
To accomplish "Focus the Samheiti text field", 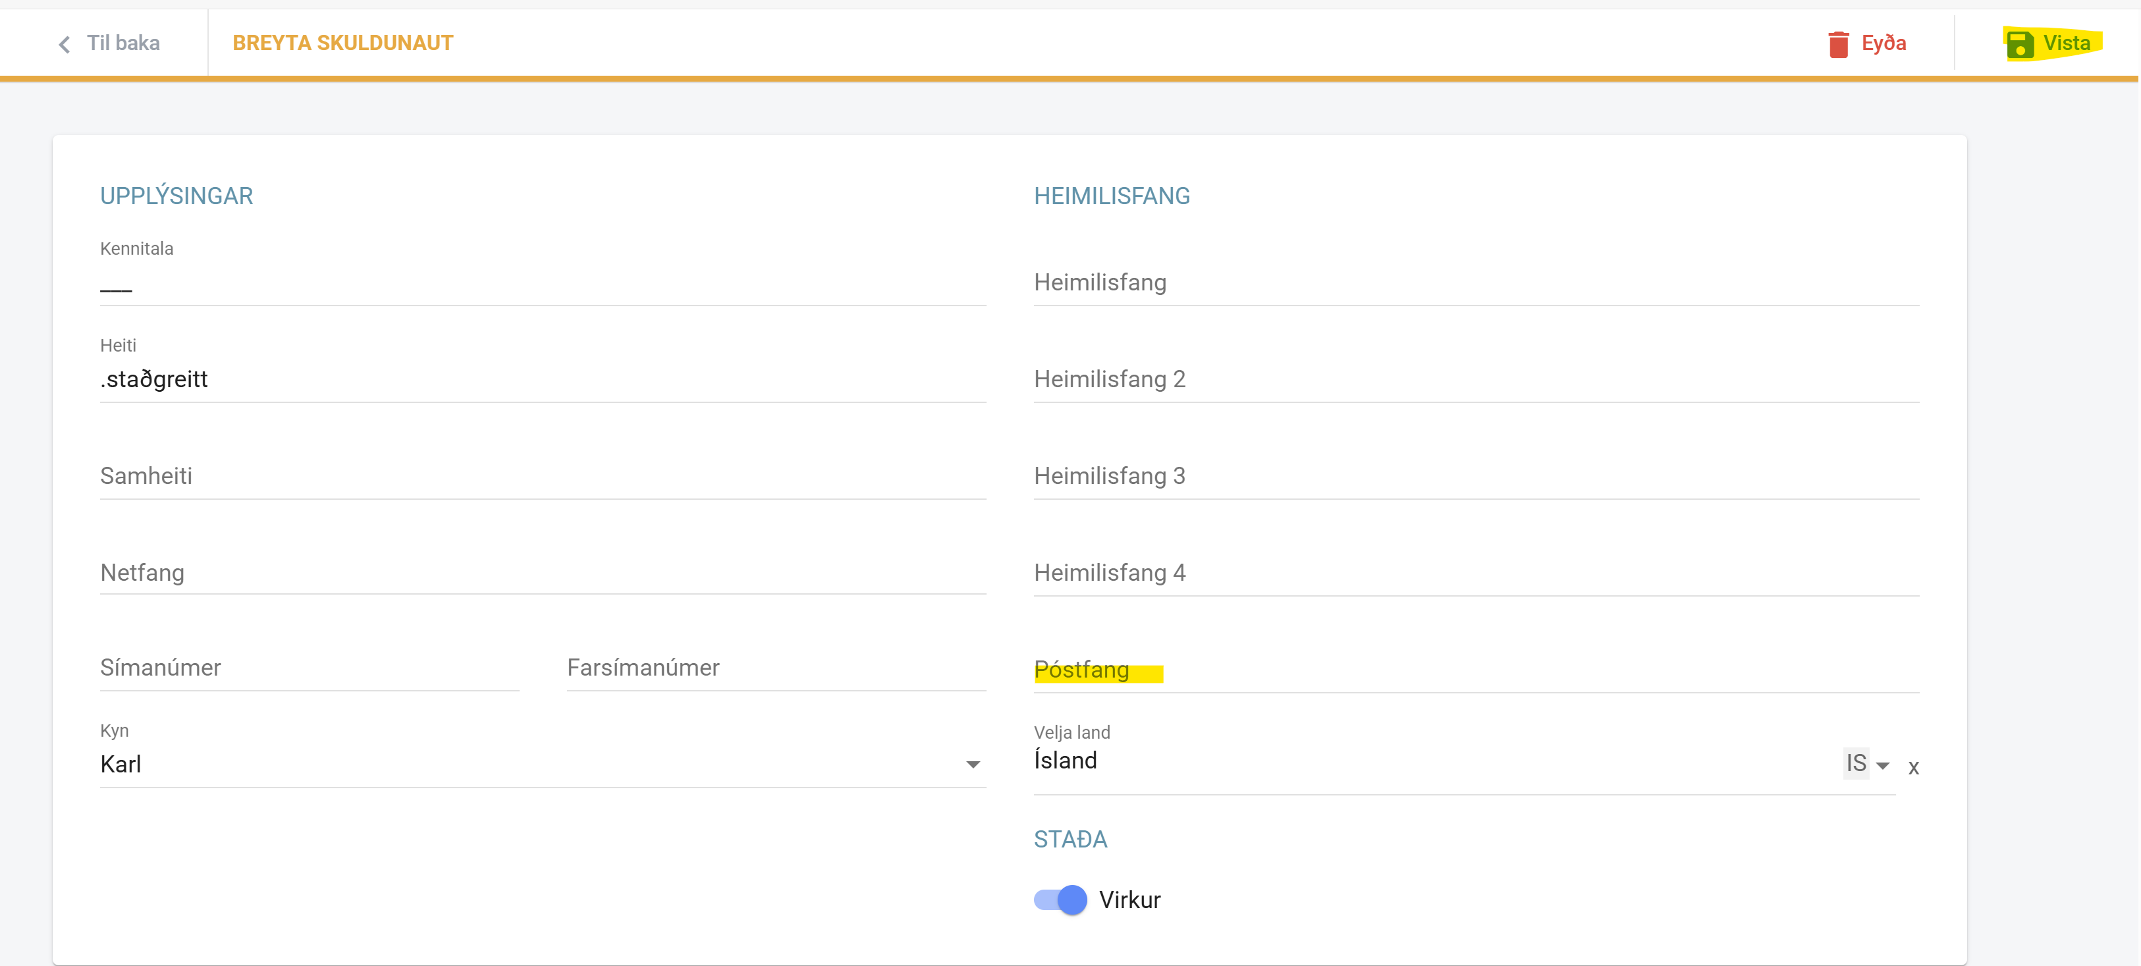I will (540, 476).
